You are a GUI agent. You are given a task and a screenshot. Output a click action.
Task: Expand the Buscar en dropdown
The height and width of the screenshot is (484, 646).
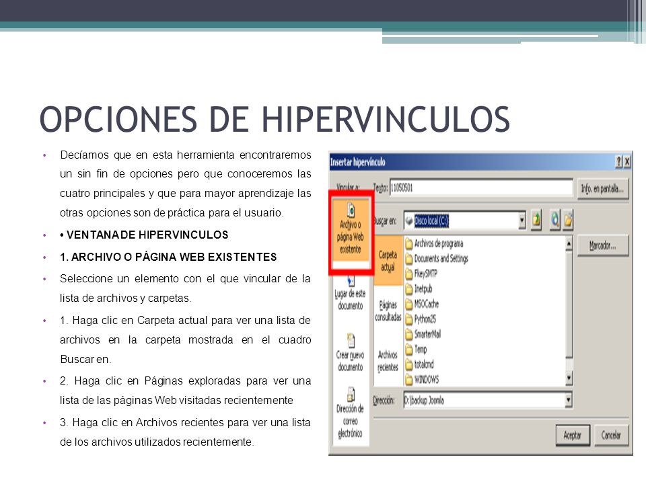click(522, 220)
